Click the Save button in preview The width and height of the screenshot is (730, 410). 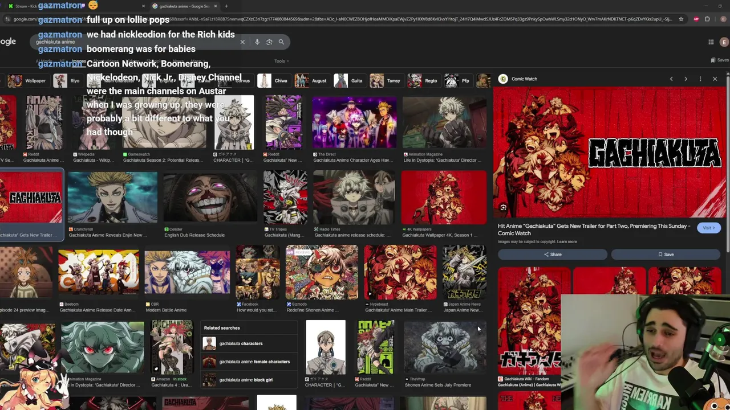point(666,255)
